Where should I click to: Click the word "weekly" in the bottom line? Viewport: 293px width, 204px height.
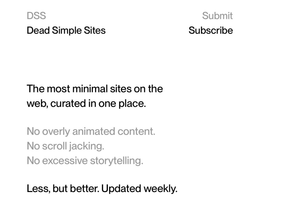click(x=160, y=189)
